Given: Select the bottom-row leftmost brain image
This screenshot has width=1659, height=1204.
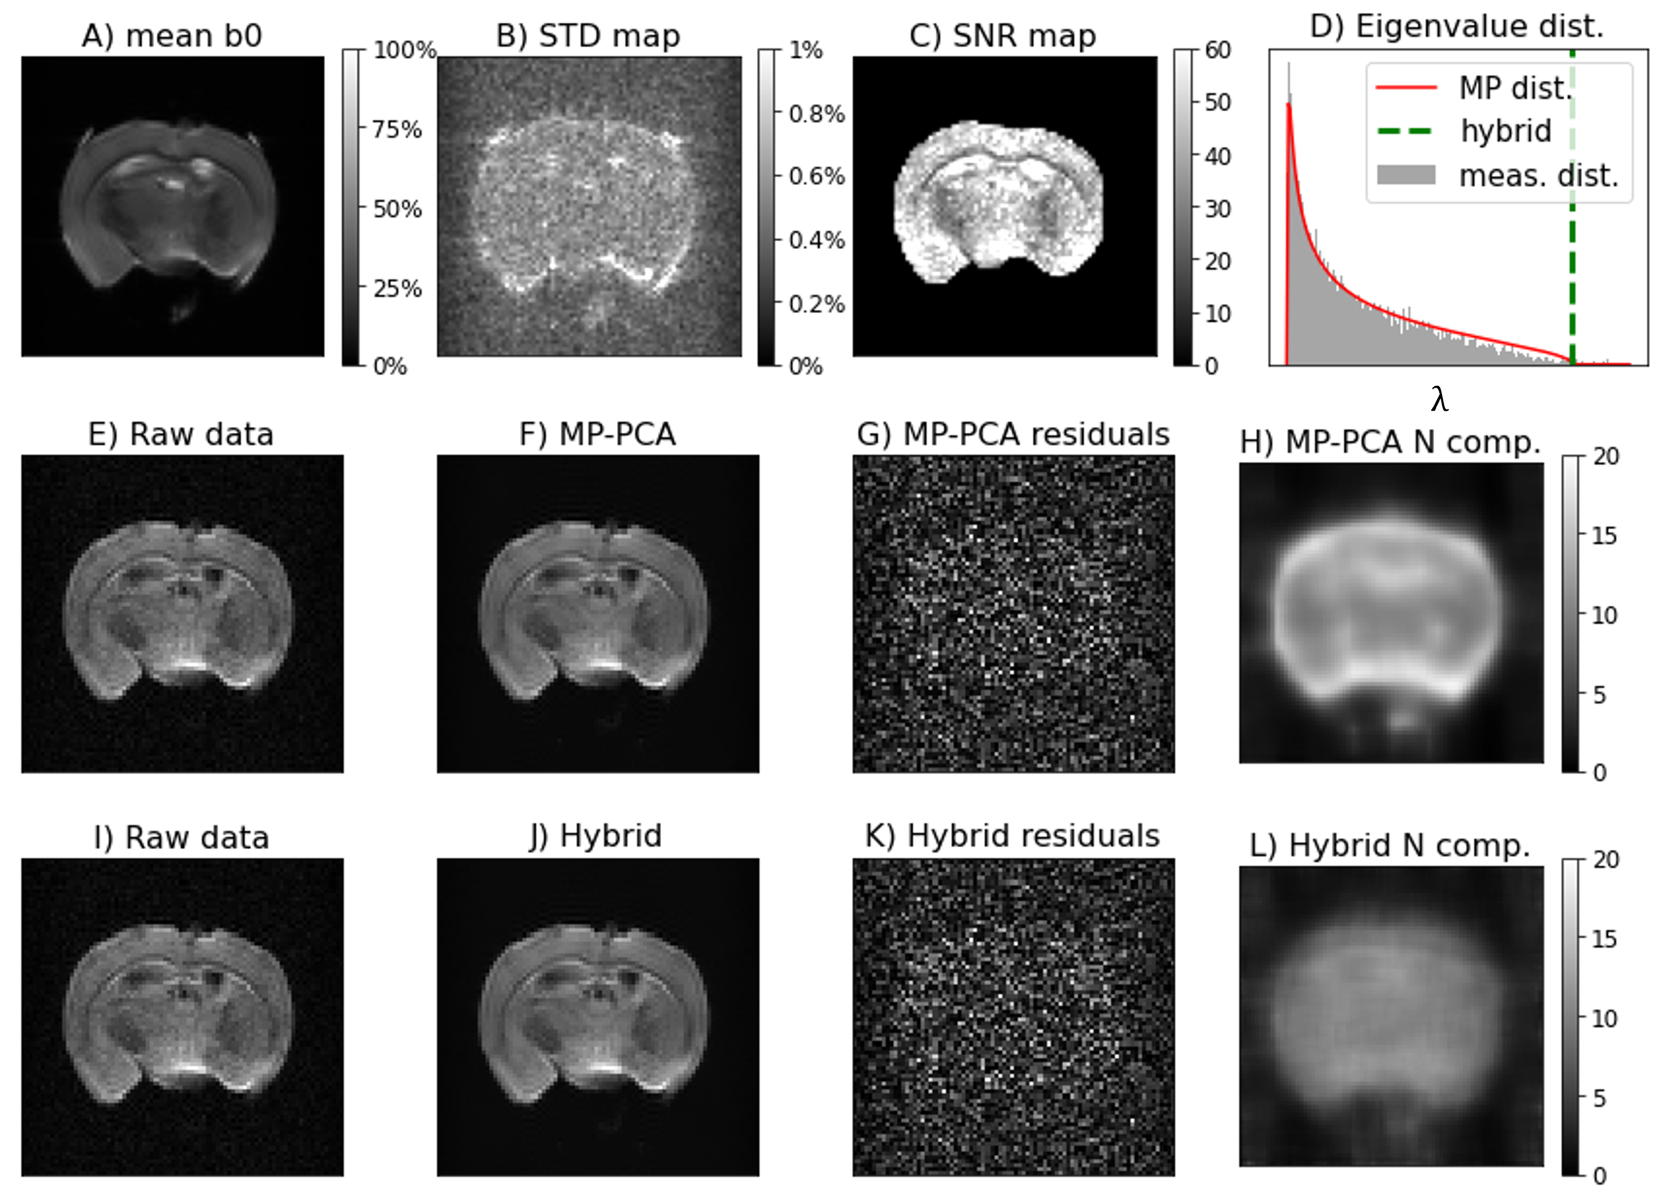Looking at the screenshot, I should click(181, 1017).
